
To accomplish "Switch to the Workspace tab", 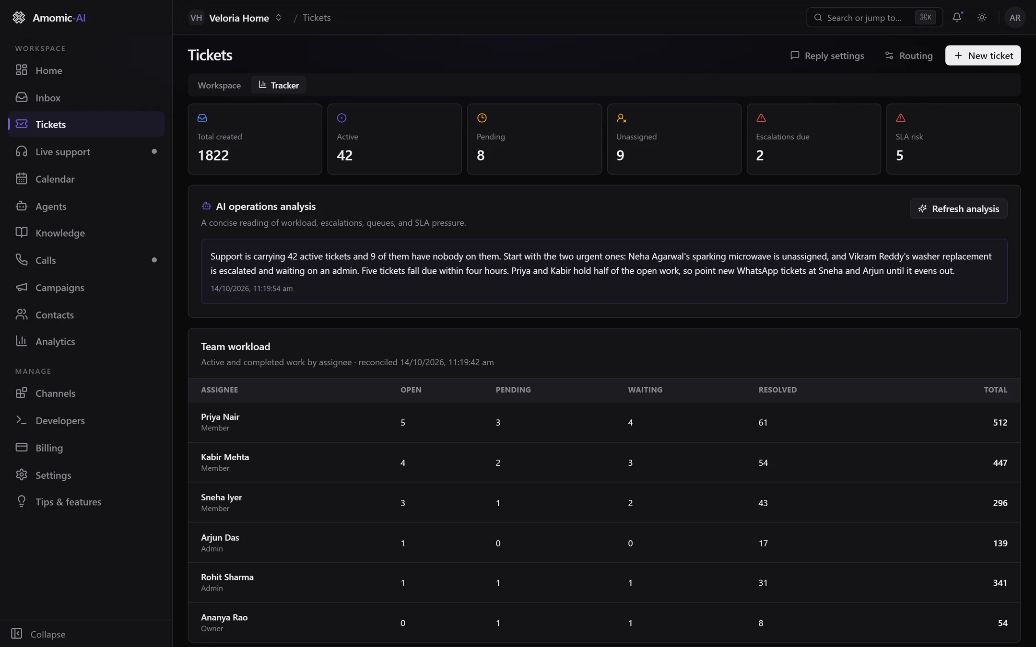I will click(219, 85).
